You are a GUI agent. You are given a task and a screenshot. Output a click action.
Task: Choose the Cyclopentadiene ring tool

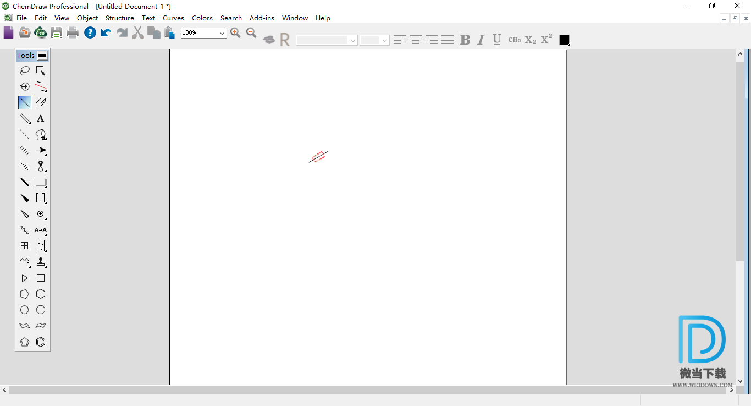coord(25,342)
